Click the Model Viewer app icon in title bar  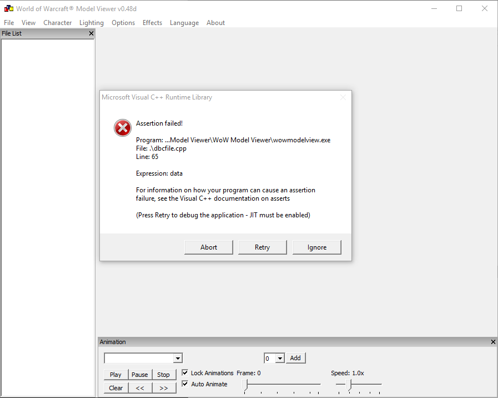coord(8,8)
